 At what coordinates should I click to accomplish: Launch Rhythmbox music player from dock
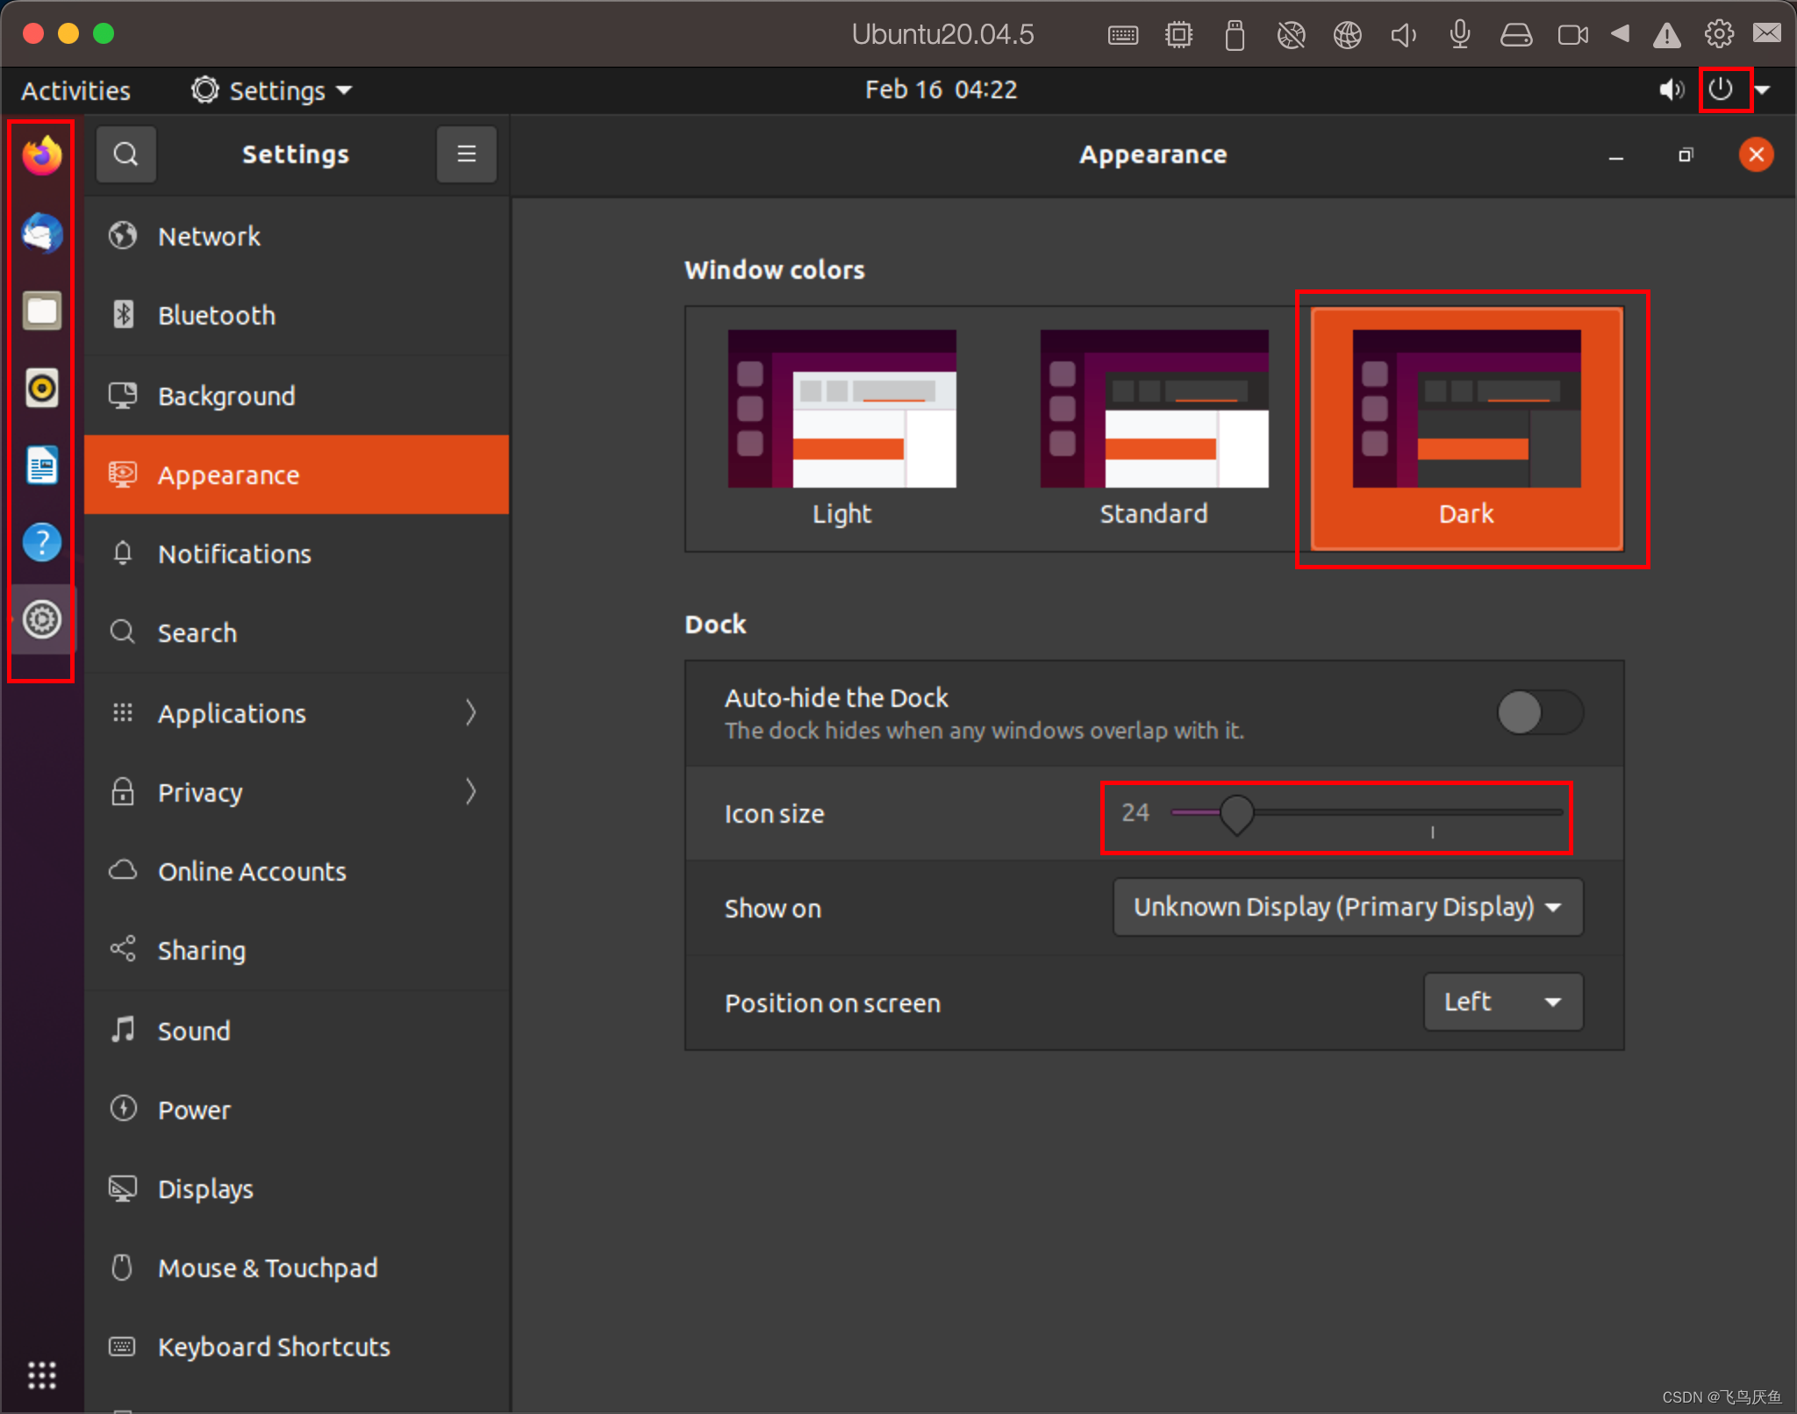point(41,388)
